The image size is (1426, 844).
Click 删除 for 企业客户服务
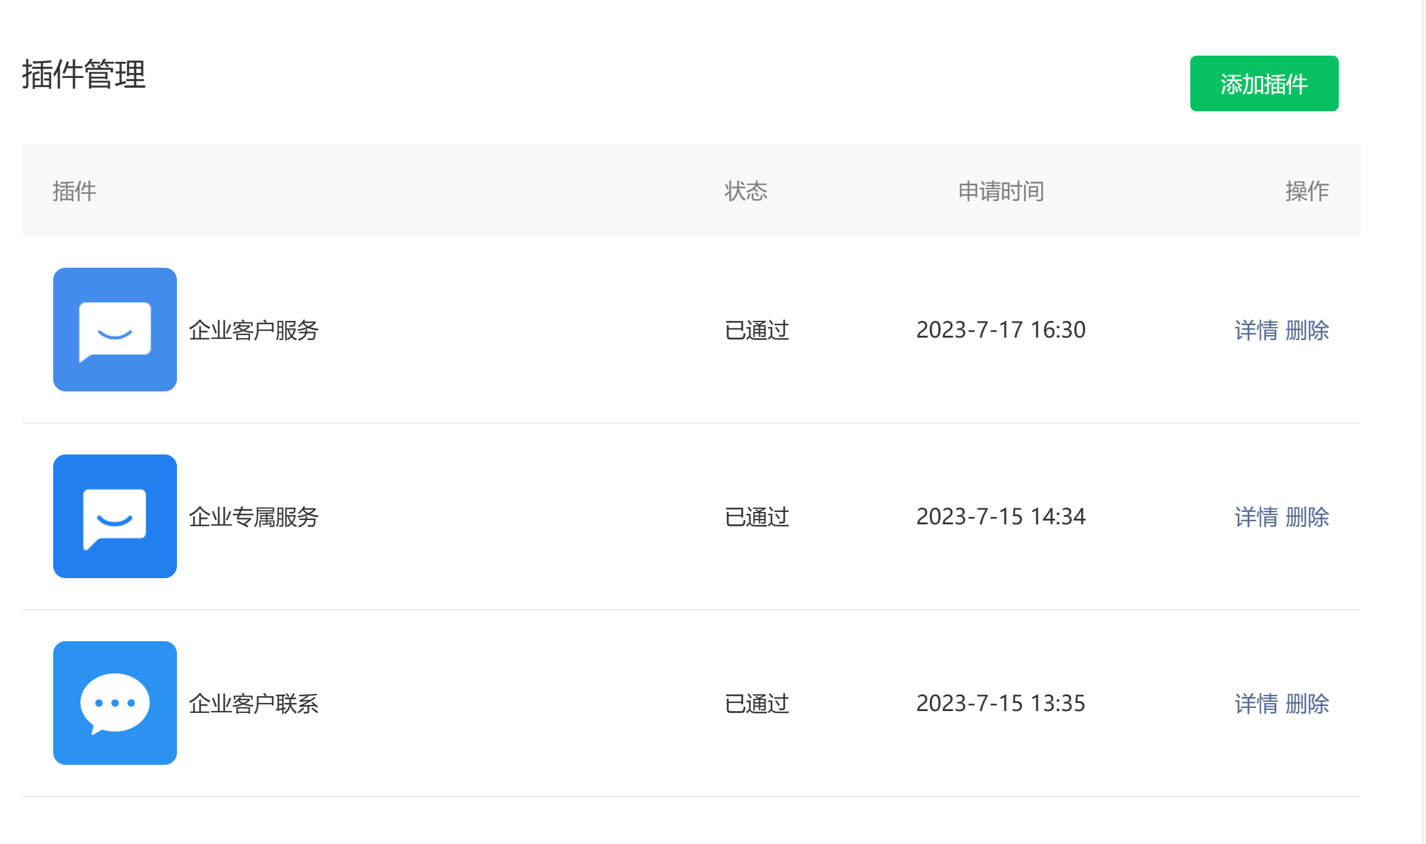(x=1307, y=330)
